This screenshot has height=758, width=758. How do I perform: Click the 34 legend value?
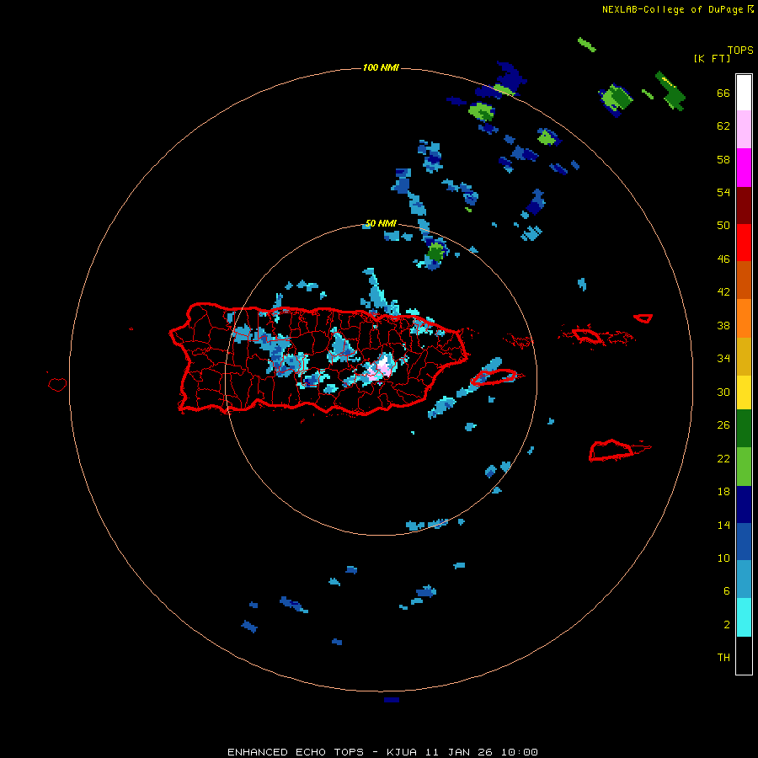(723, 358)
